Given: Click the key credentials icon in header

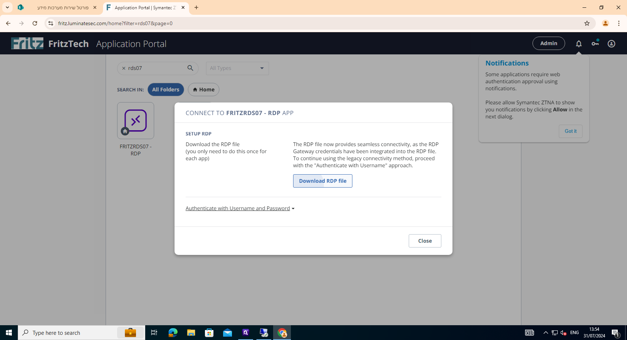Looking at the screenshot, I should click(595, 44).
